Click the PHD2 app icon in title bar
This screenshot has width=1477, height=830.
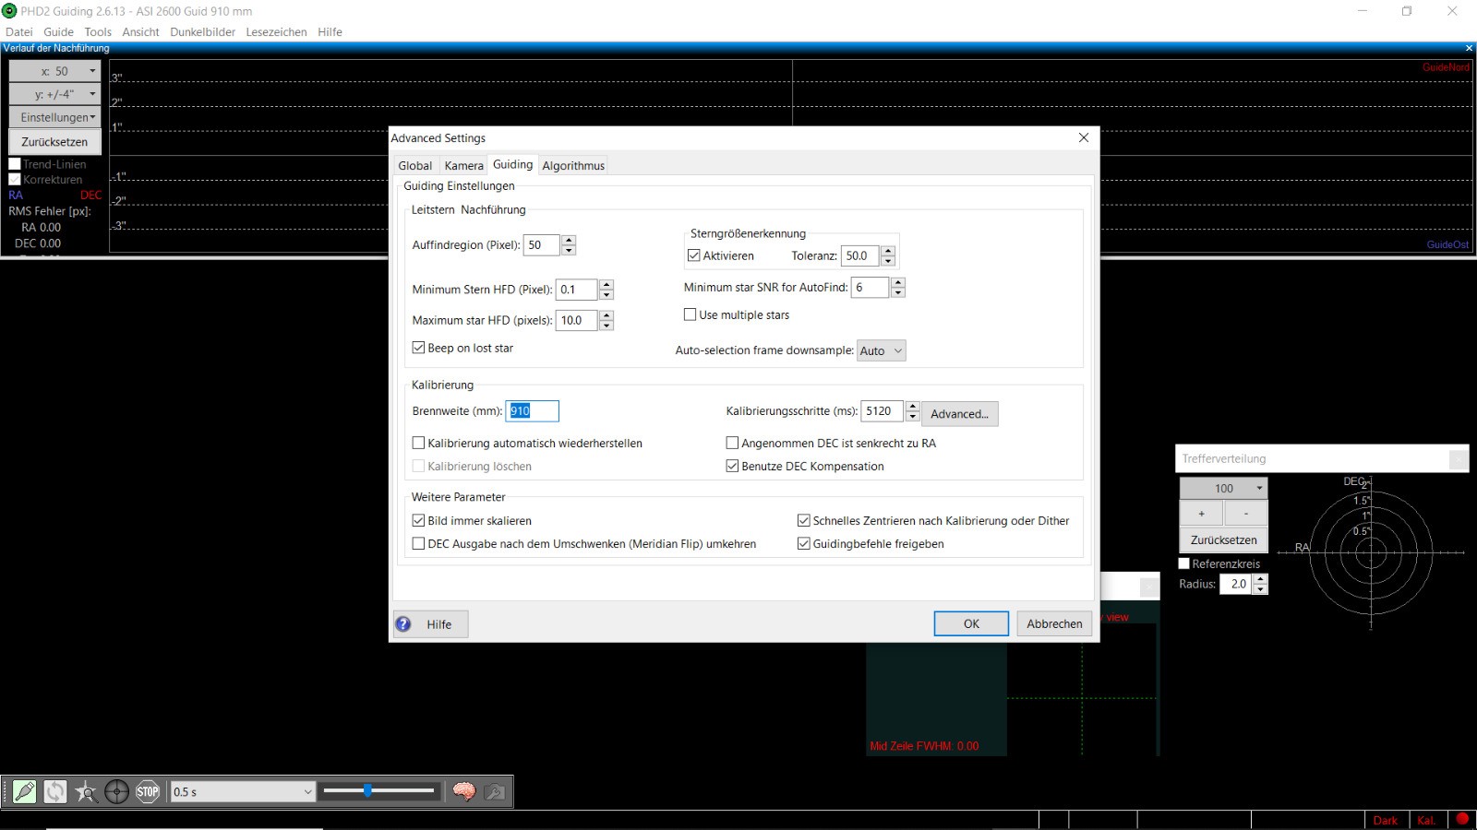tap(9, 11)
